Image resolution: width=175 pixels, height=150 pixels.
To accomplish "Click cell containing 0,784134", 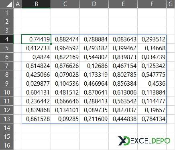I will point(152,119).
